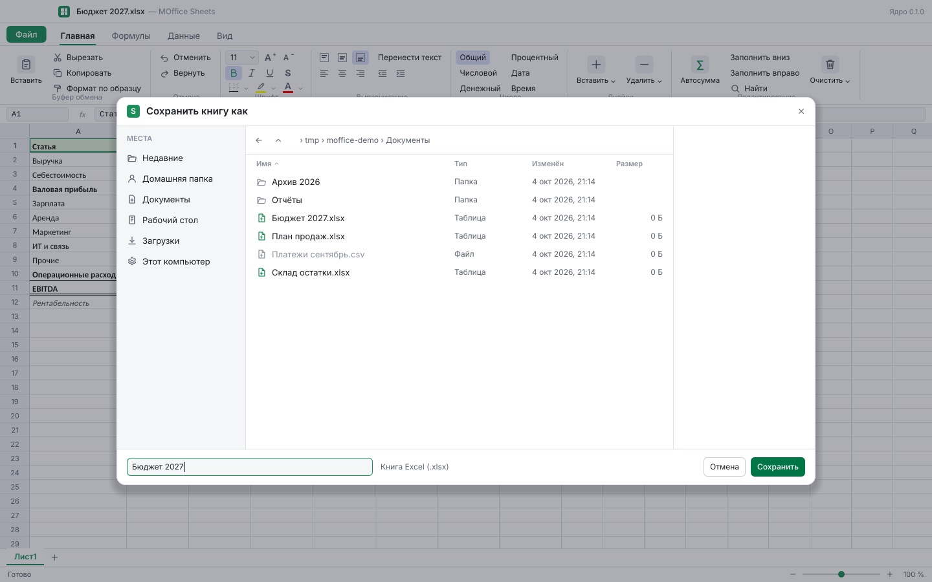
Task: Click the back arrow in the save dialog
Action: click(x=259, y=140)
